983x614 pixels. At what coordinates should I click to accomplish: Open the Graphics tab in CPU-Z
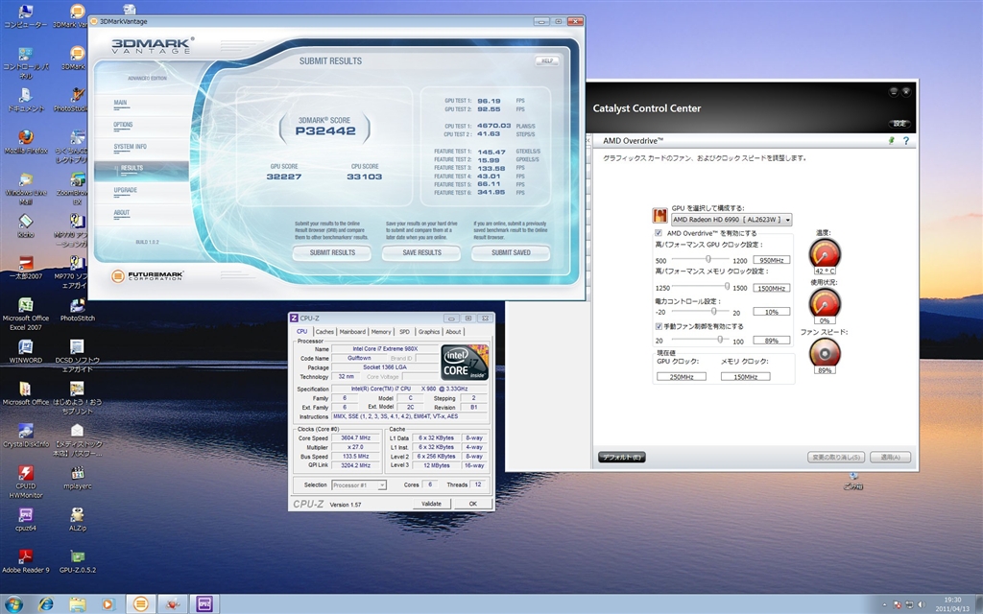coord(429,332)
